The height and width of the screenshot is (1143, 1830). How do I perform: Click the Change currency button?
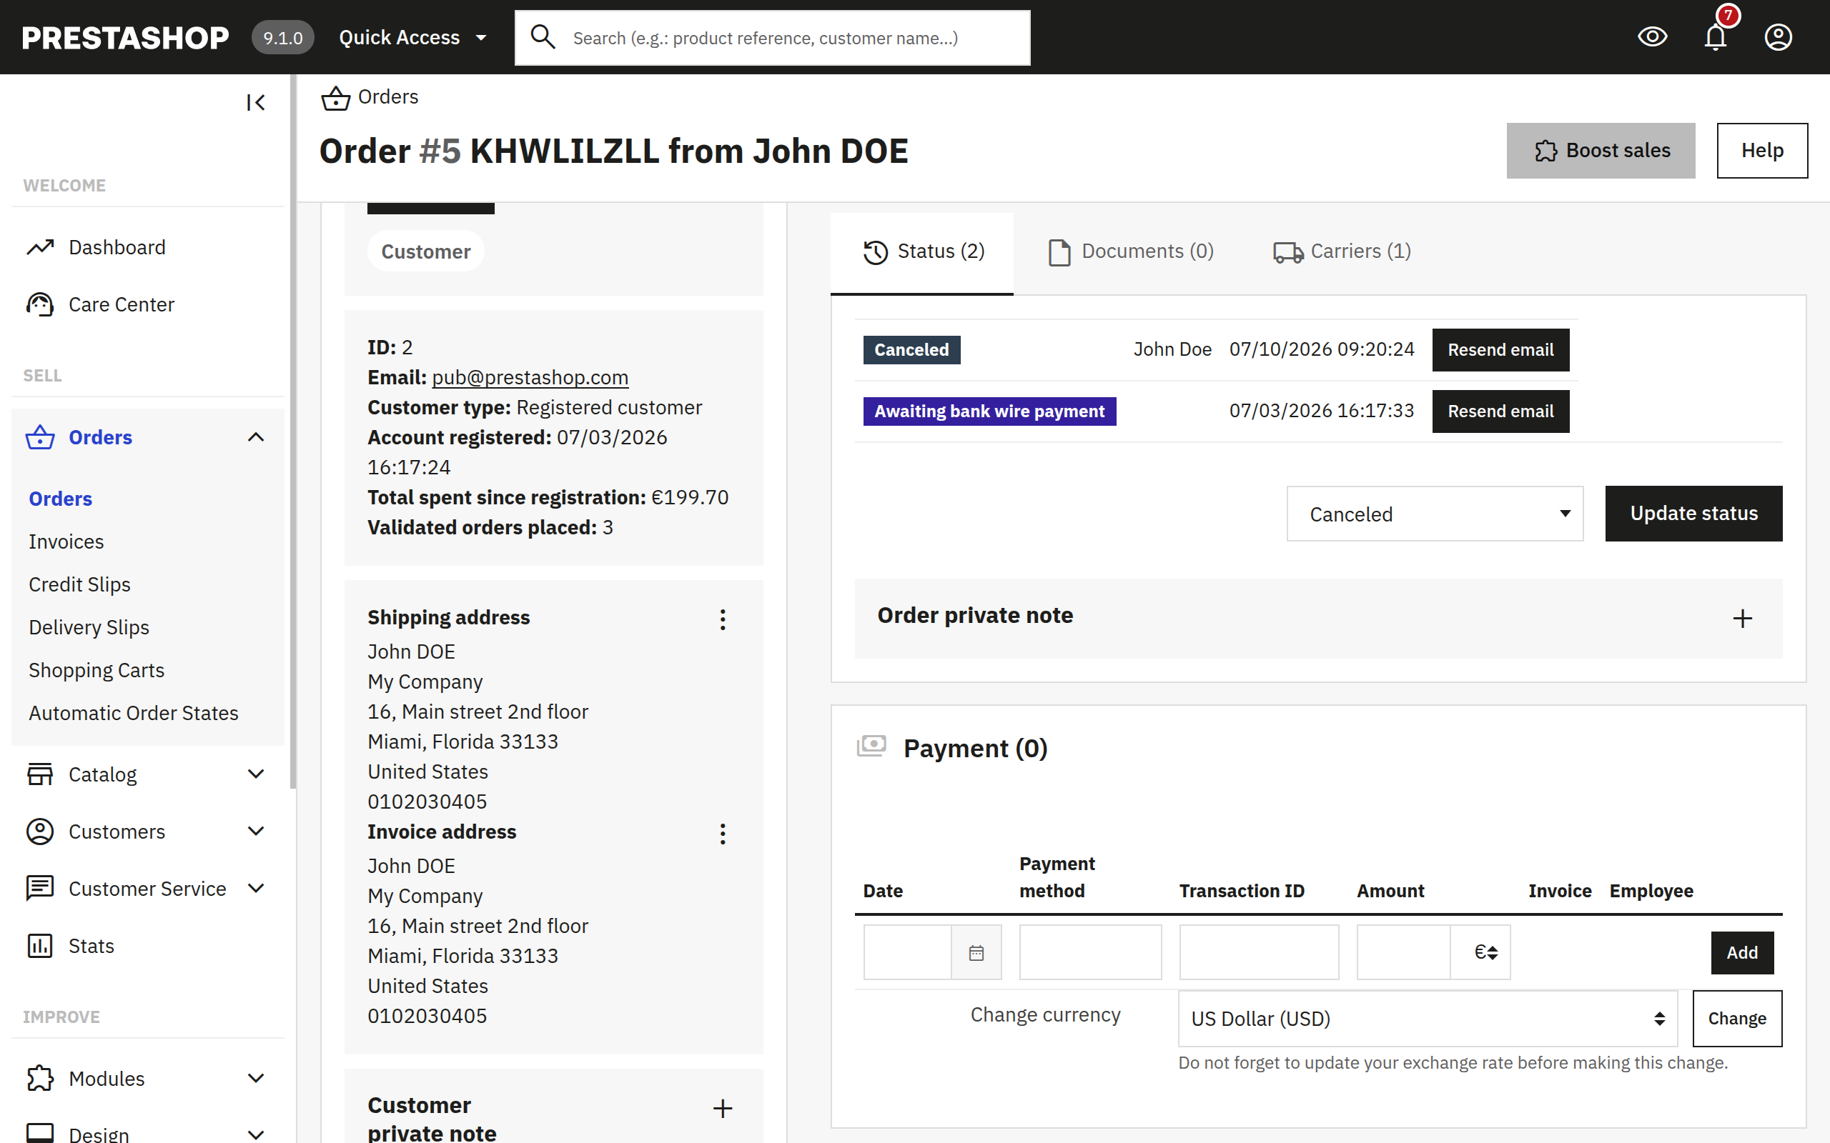(1737, 1018)
